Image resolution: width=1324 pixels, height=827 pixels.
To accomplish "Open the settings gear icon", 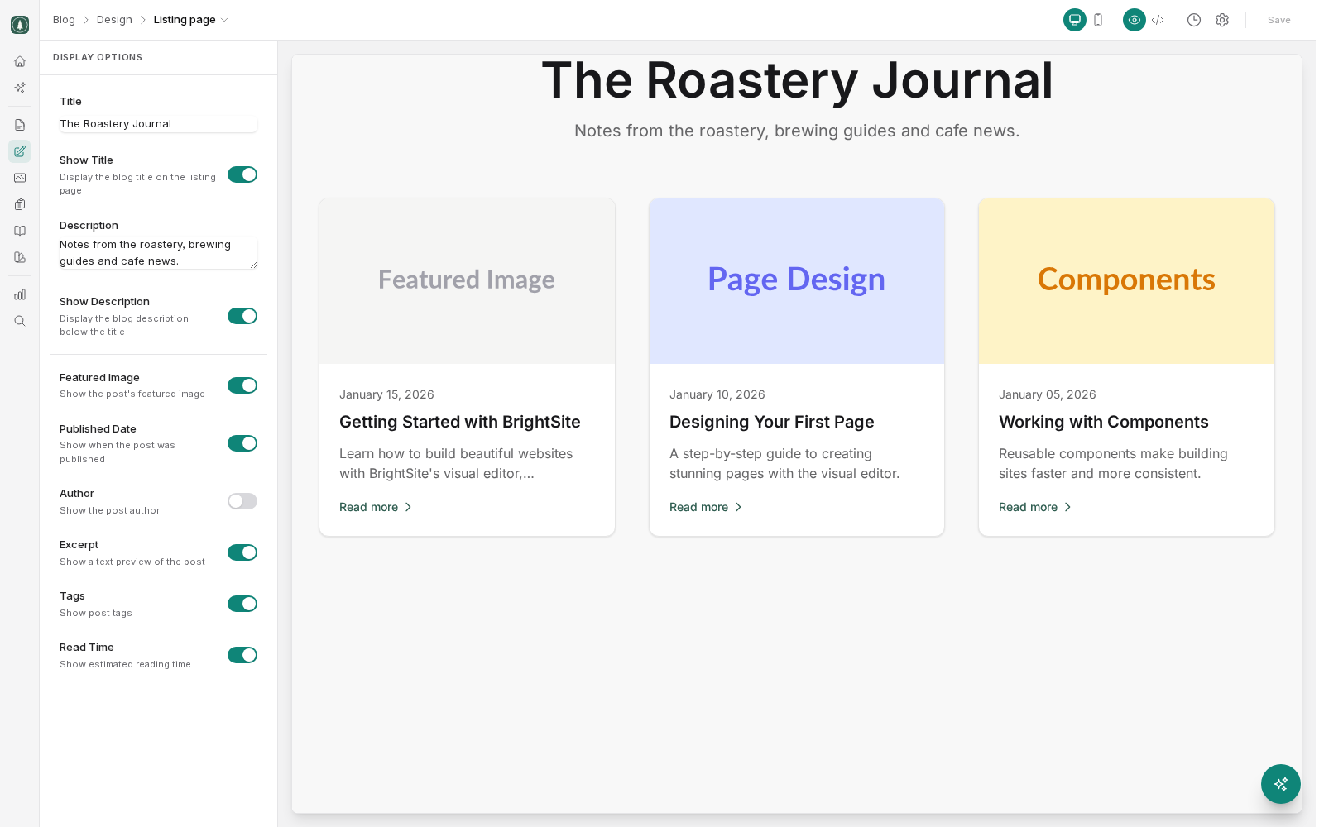I will click(1222, 20).
